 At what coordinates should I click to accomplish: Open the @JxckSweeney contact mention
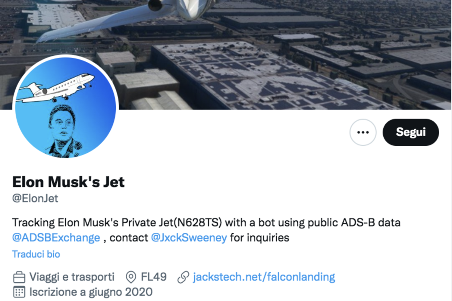tap(189, 237)
